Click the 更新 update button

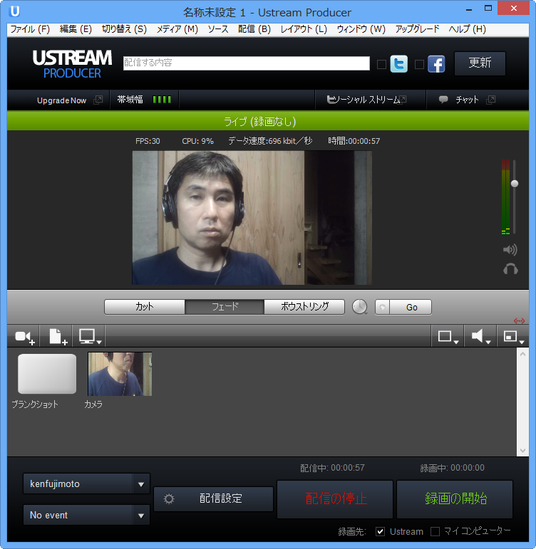pos(480,63)
